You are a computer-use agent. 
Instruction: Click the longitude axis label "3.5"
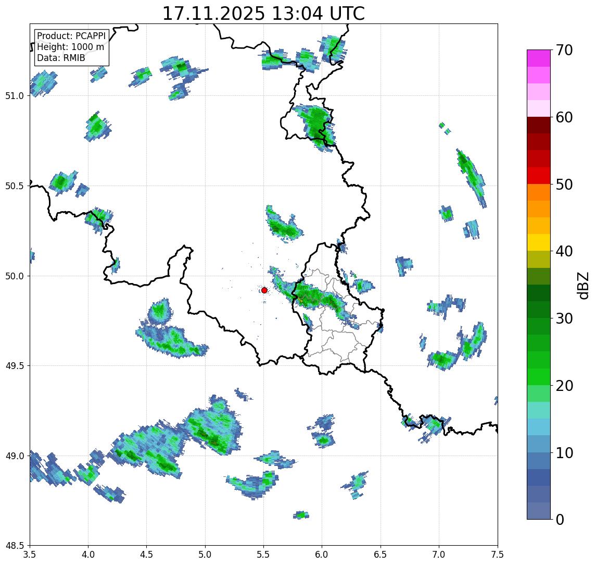[30, 555]
